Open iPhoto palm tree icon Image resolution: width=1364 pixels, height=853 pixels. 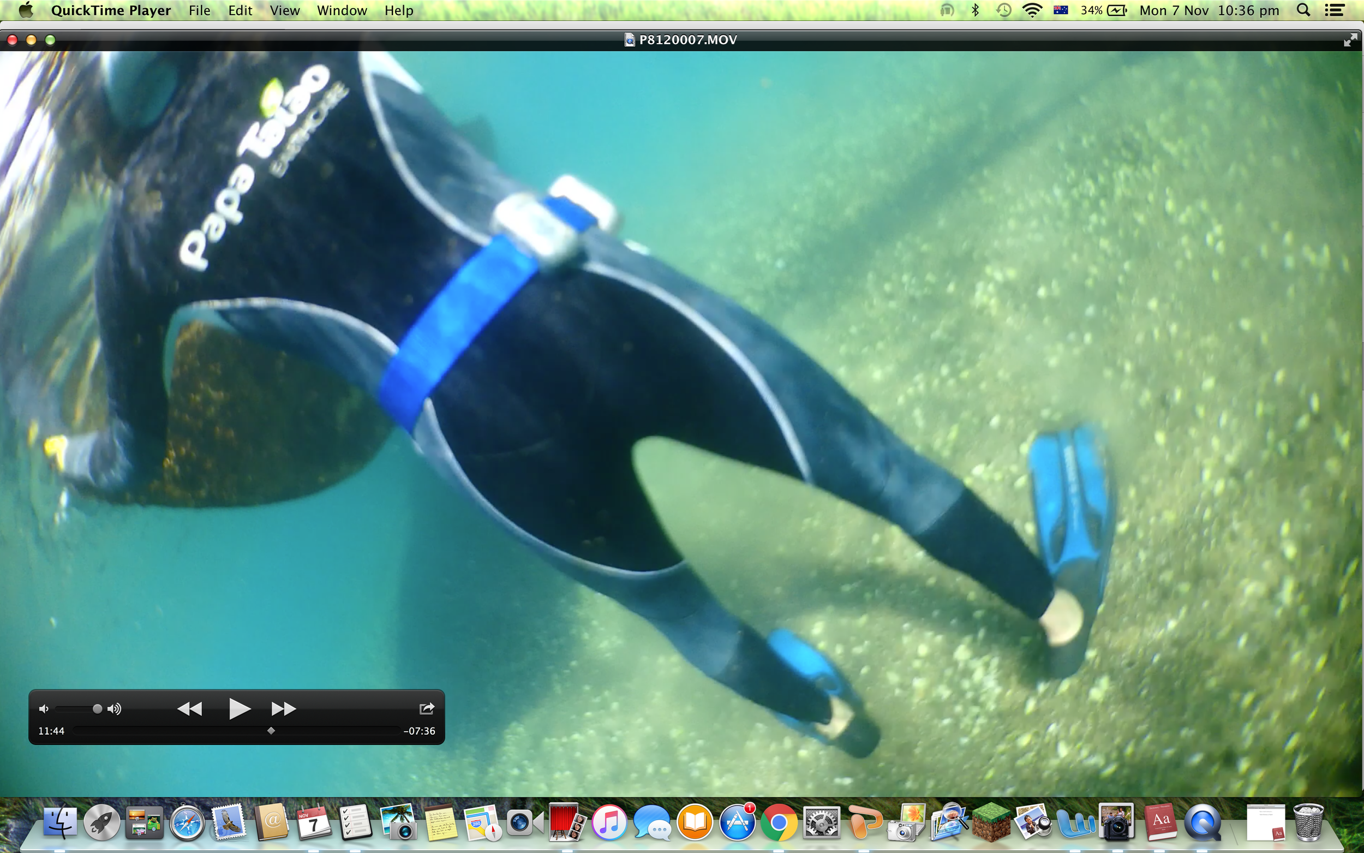click(x=398, y=822)
